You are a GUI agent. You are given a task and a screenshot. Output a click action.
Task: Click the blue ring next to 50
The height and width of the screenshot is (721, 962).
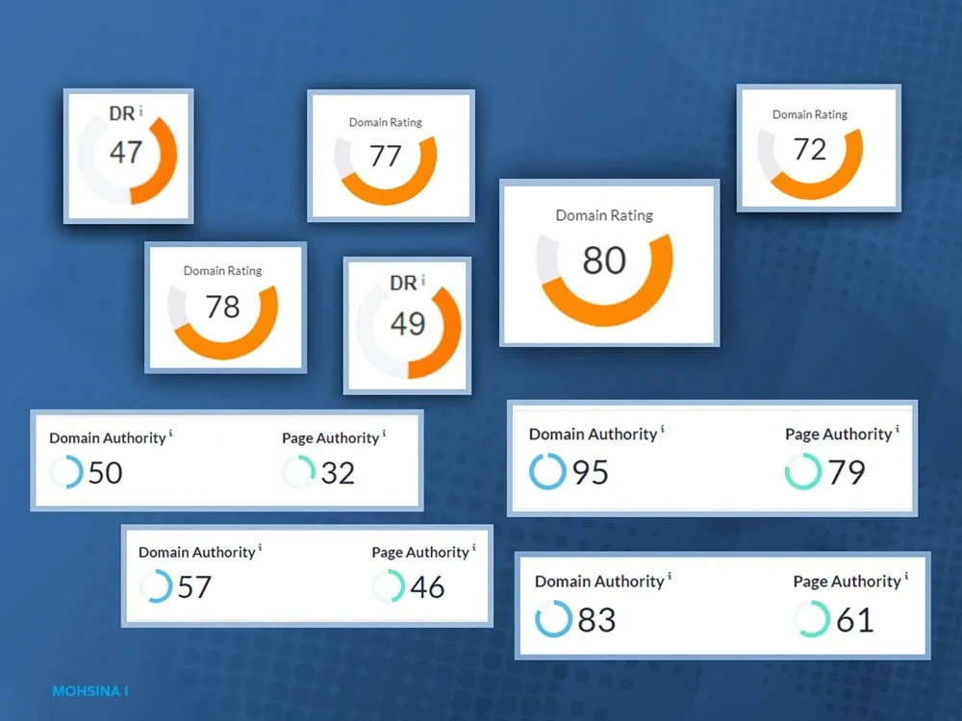click(66, 471)
